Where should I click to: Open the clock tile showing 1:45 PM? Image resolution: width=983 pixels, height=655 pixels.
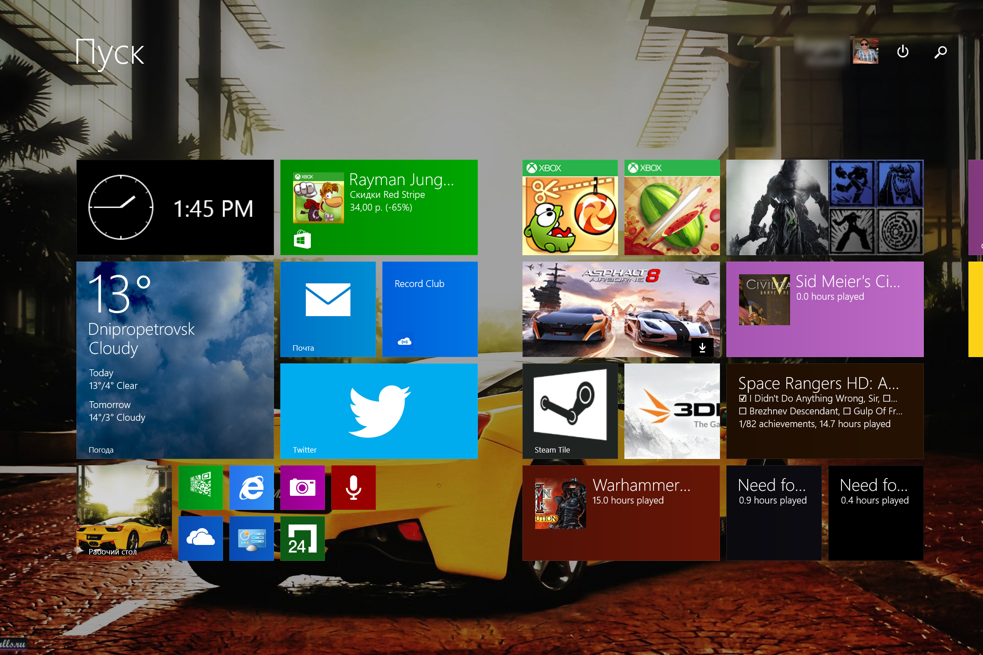[x=175, y=207]
